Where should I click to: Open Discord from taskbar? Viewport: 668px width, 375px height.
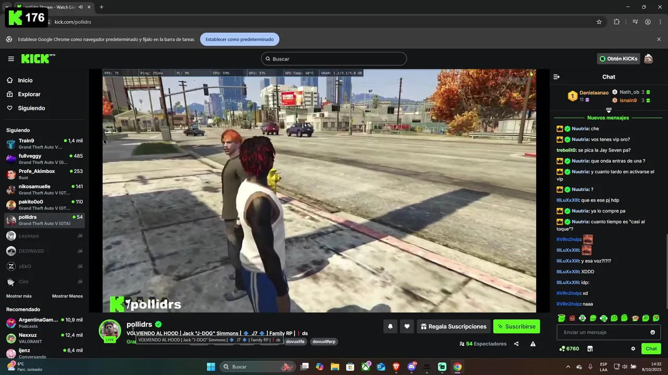412,367
